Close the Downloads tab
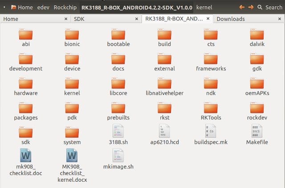The height and width of the screenshot is (188, 285). (280, 19)
